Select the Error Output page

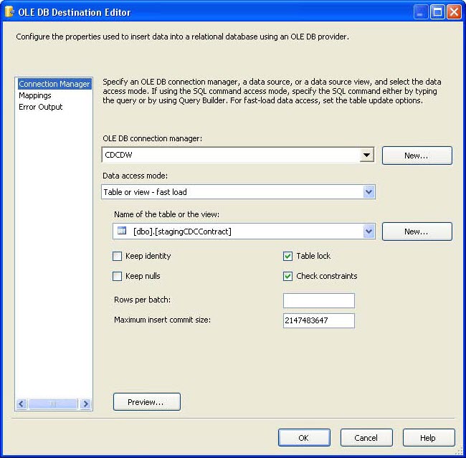pos(41,107)
